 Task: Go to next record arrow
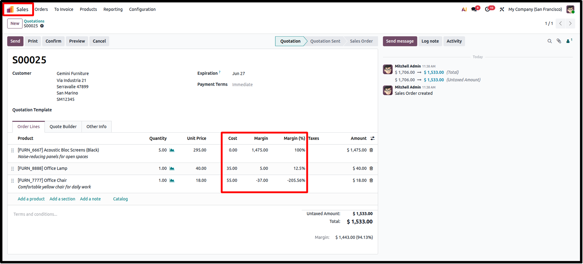[570, 23]
